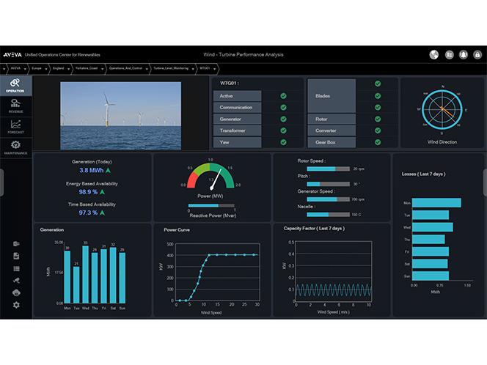Click the Pitch progress bar
The width and height of the screenshot is (487, 365).
[329, 184]
